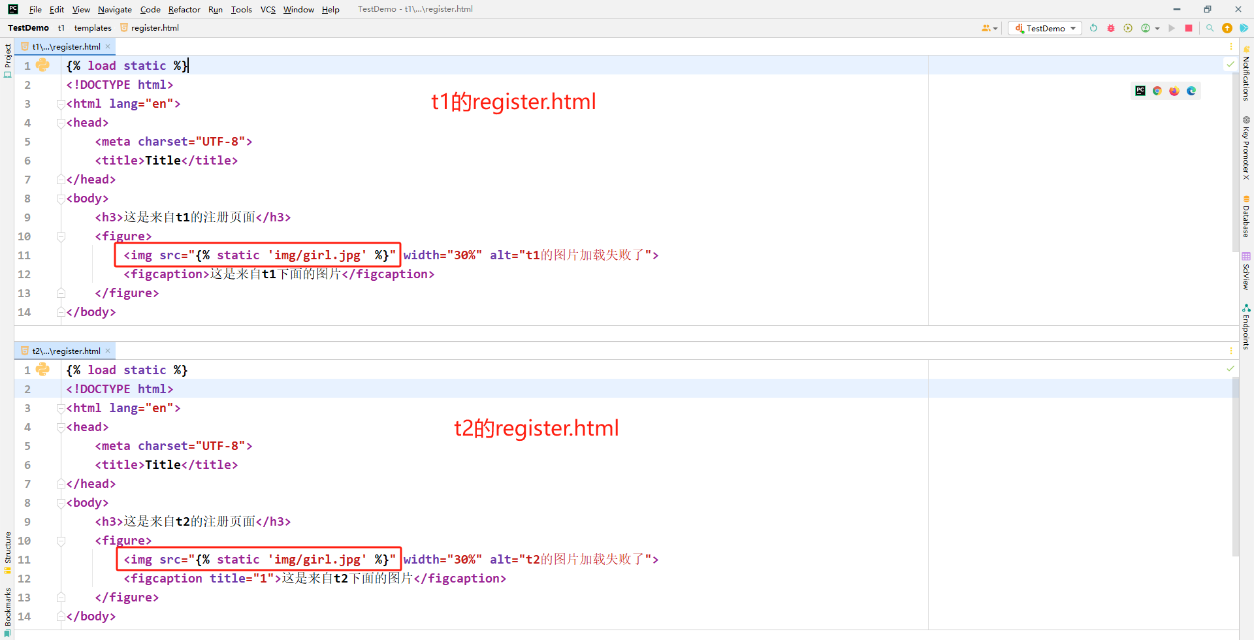This screenshot has height=640, width=1254.
Task: Click the PyCharm logo icon in title bar
Action: pos(12,9)
